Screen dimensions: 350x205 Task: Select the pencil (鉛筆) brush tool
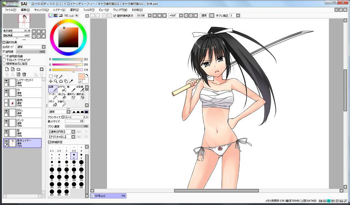53,89
